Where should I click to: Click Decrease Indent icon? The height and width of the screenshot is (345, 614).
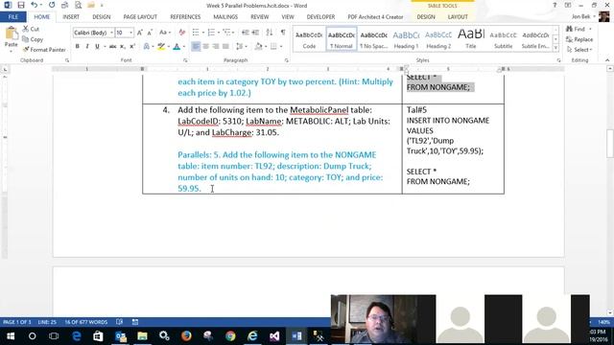coord(246,33)
